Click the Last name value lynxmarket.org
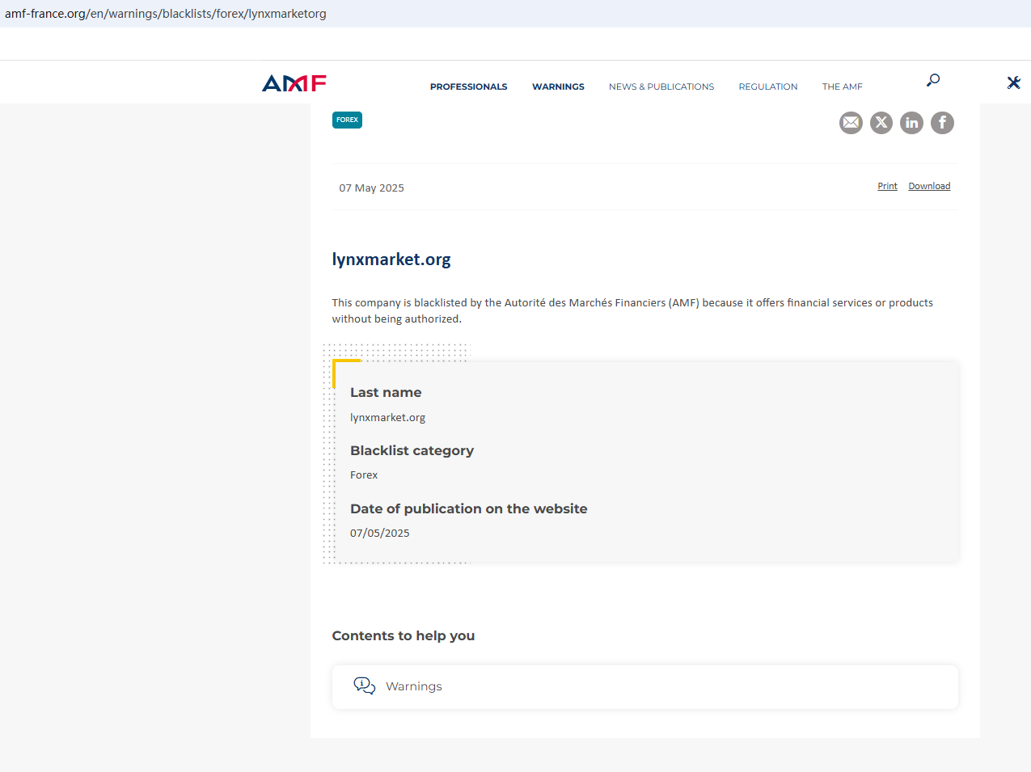The image size is (1031, 772). (387, 417)
